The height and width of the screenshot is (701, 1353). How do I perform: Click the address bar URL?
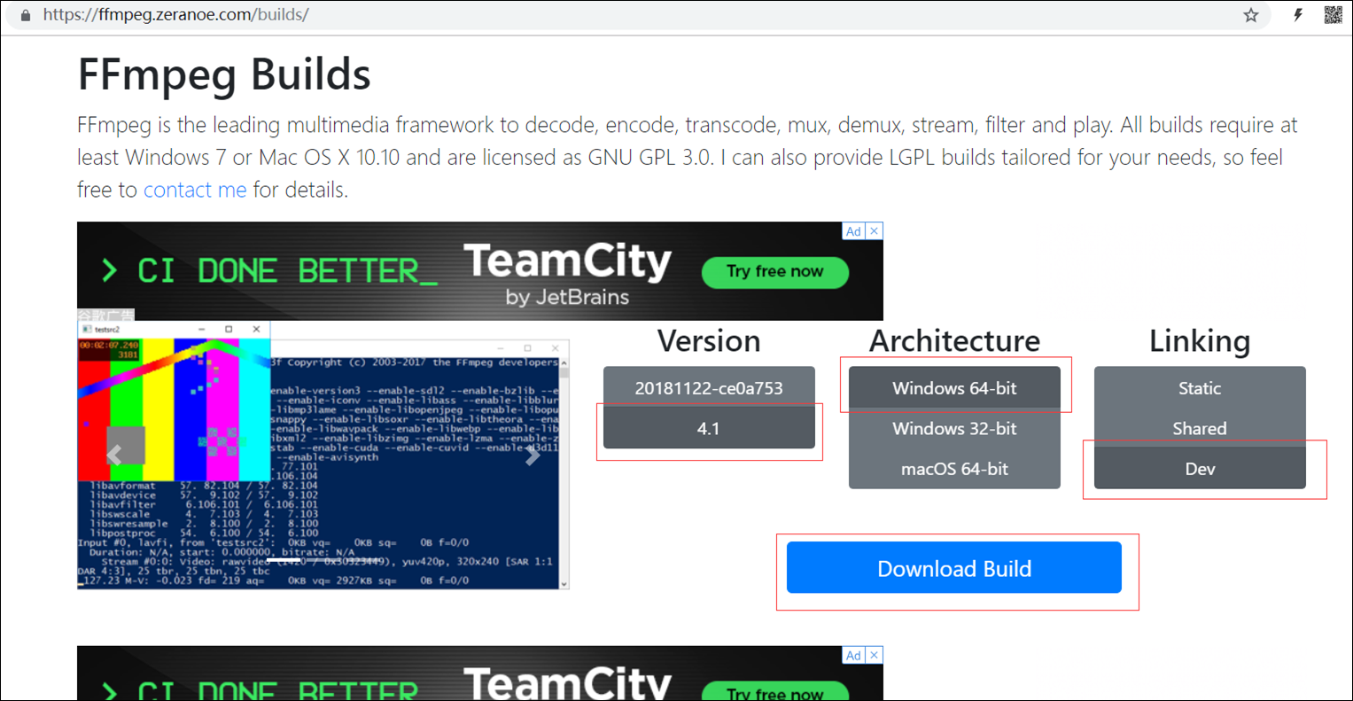(x=177, y=14)
